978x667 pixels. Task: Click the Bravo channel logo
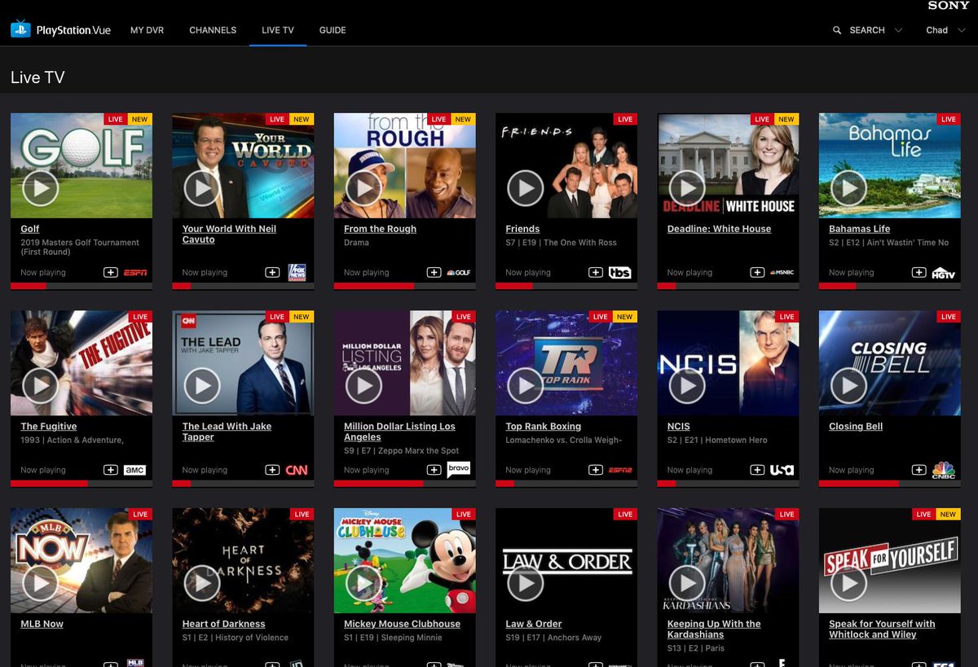tap(458, 469)
